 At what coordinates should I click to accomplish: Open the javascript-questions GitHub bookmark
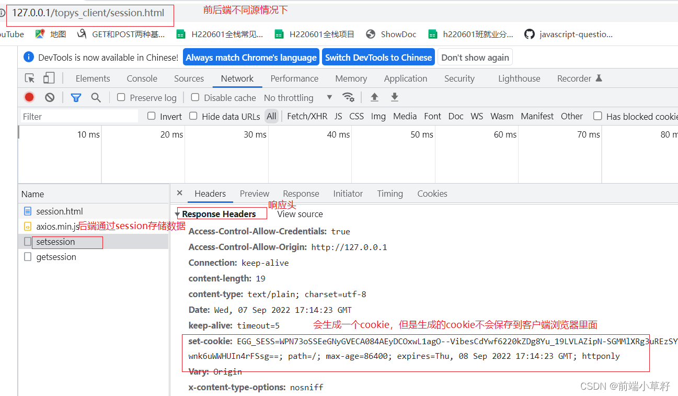click(569, 34)
